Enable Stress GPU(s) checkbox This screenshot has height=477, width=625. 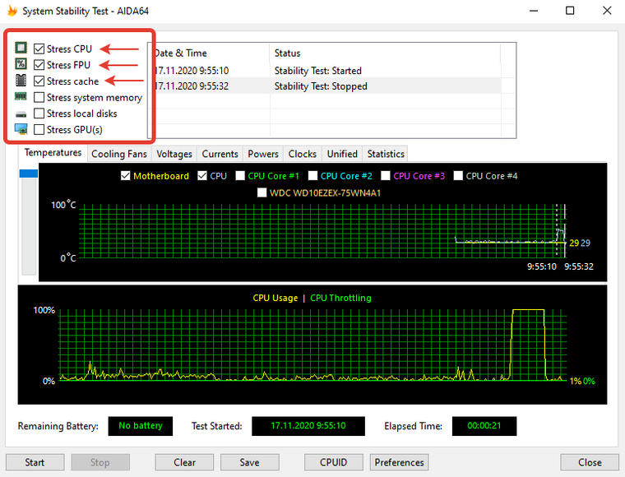(39, 129)
